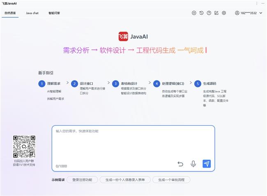Click the step 4 circle for 处理逻辑(接口)

157,83
